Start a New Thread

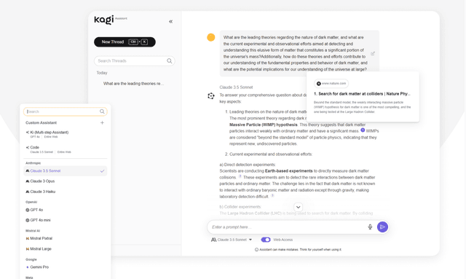[x=125, y=42]
